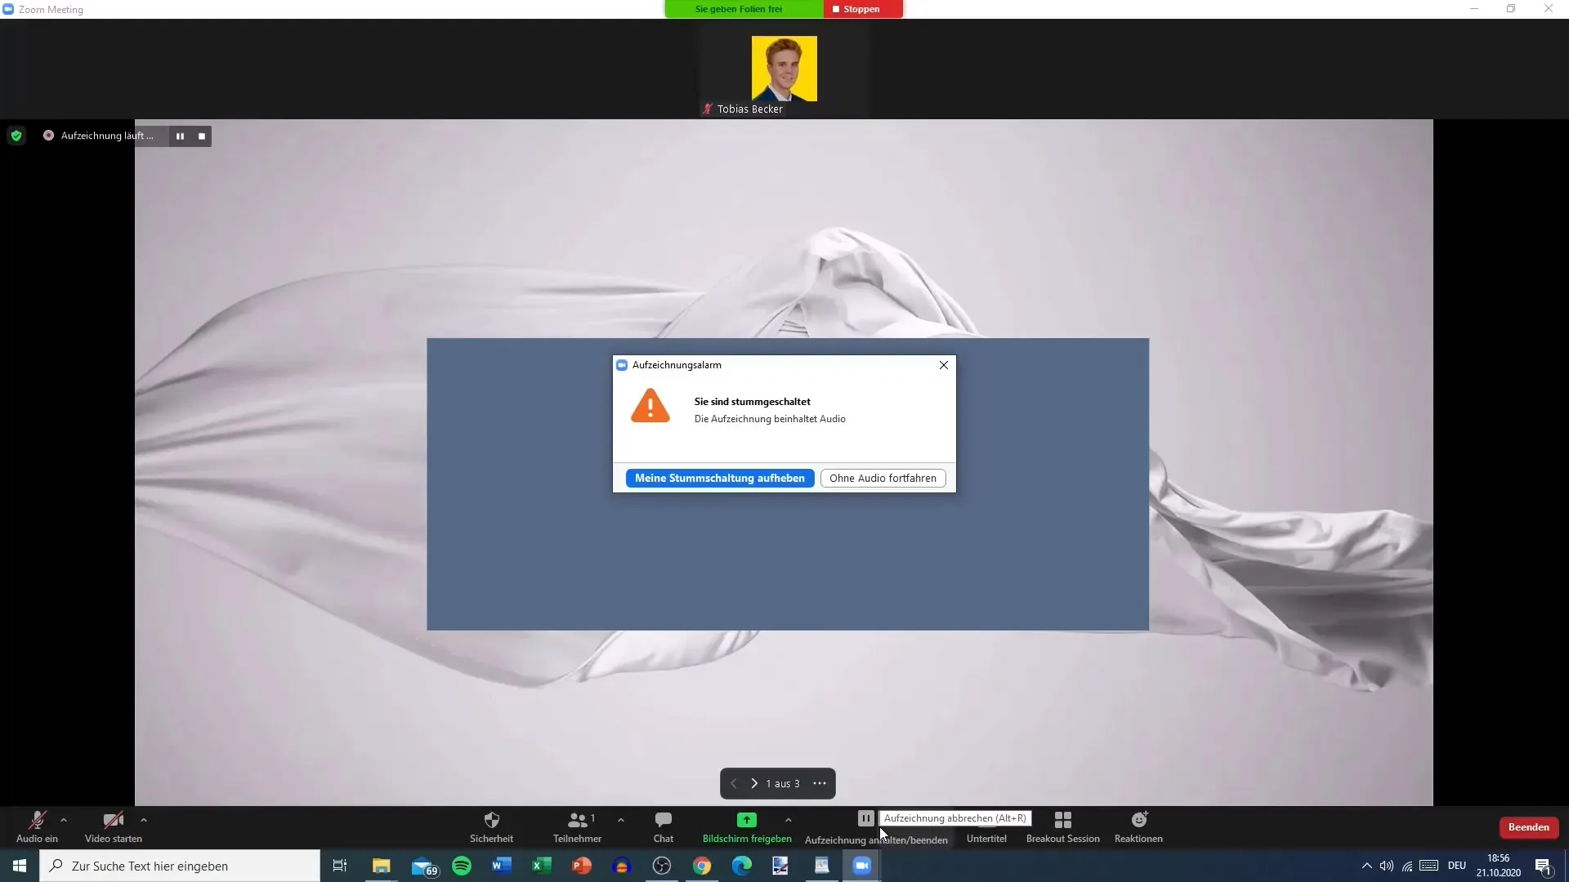The height and width of the screenshot is (882, 1569).
Task: Click Untertitel option in toolbar
Action: [986, 827]
